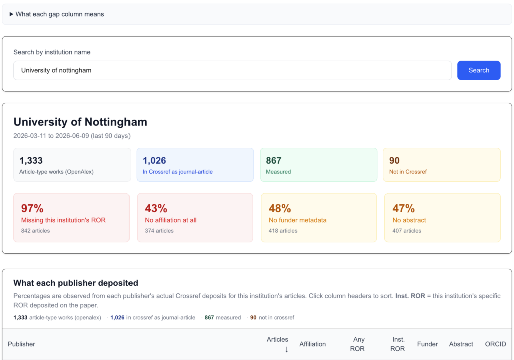Click the 'University of Nottingham' heading
This screenshot has width=514, height=360.
[80, 122]
